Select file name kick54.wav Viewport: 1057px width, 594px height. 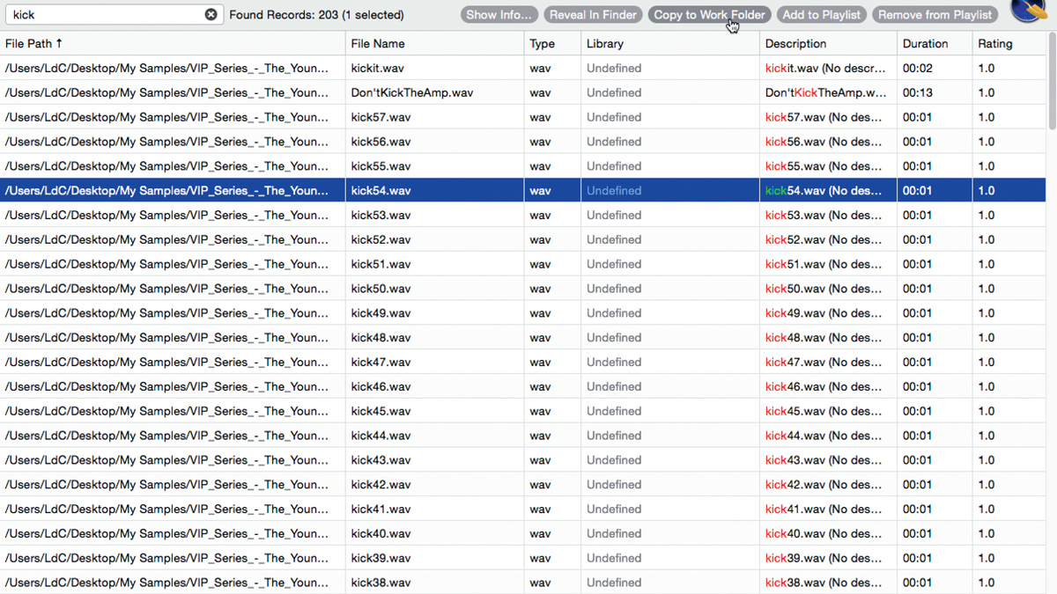click(381, 191)
